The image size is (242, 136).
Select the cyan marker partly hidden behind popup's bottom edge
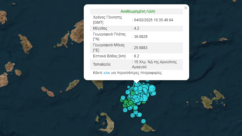147,80
